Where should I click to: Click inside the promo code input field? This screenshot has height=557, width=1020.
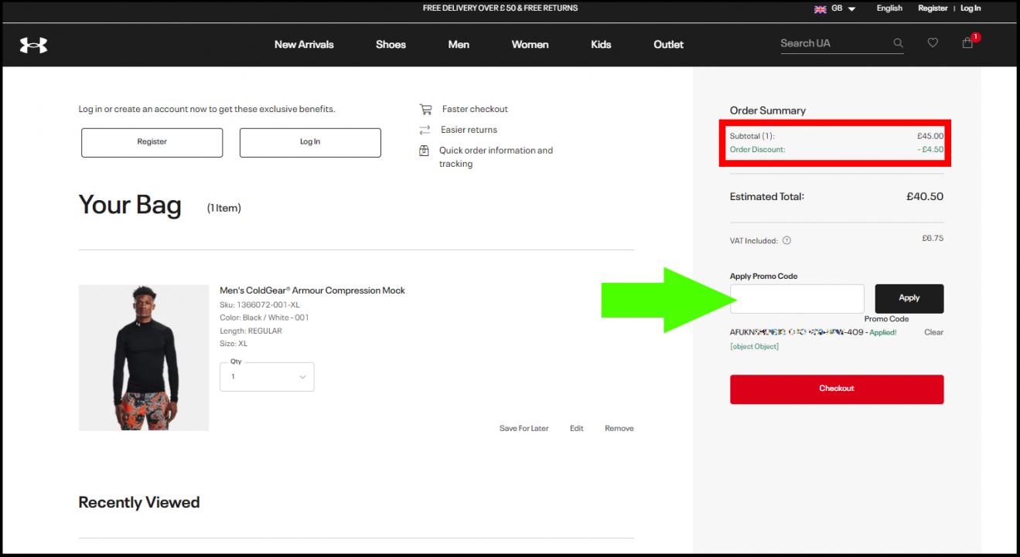(x=797, y=299)
